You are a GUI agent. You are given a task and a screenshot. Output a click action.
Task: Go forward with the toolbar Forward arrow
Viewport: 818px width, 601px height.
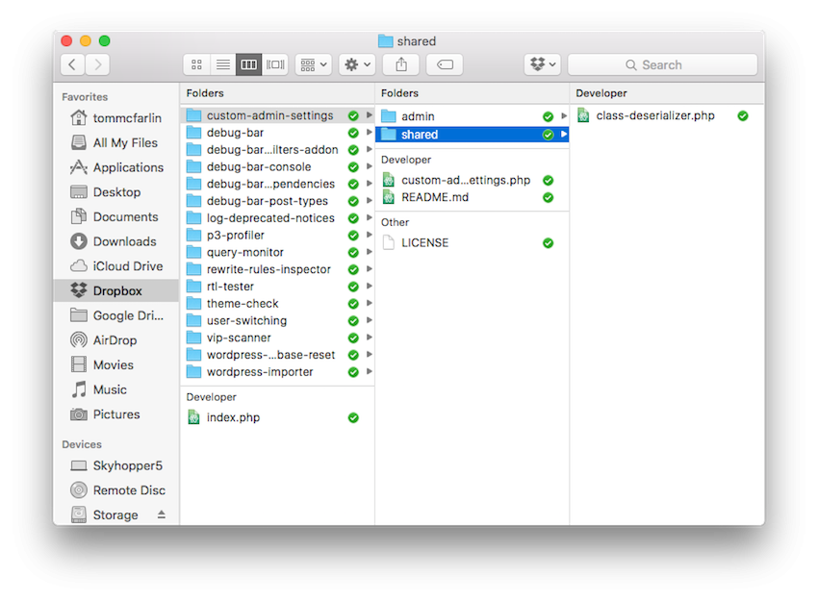(x=97, y=64)
